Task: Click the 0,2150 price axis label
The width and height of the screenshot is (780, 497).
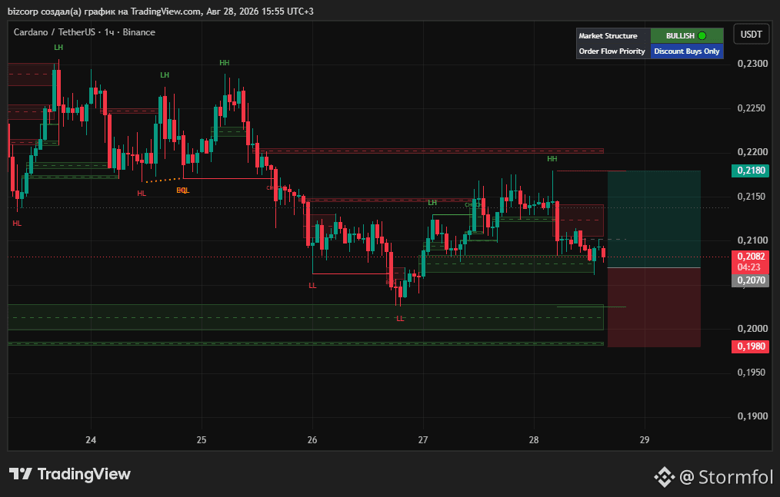Action: [x=752, y=197]
